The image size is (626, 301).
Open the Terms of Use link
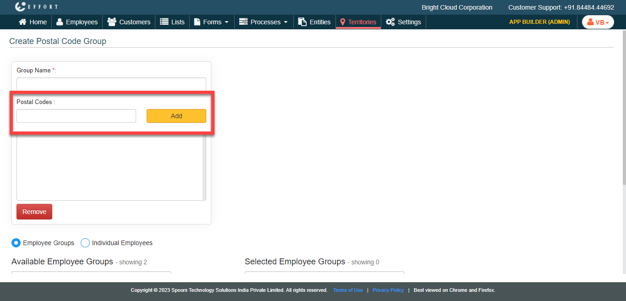coord(348,290)
